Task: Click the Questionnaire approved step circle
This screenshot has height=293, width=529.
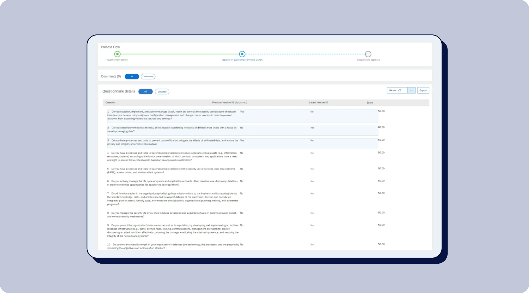Action: [x=368, y=54]
